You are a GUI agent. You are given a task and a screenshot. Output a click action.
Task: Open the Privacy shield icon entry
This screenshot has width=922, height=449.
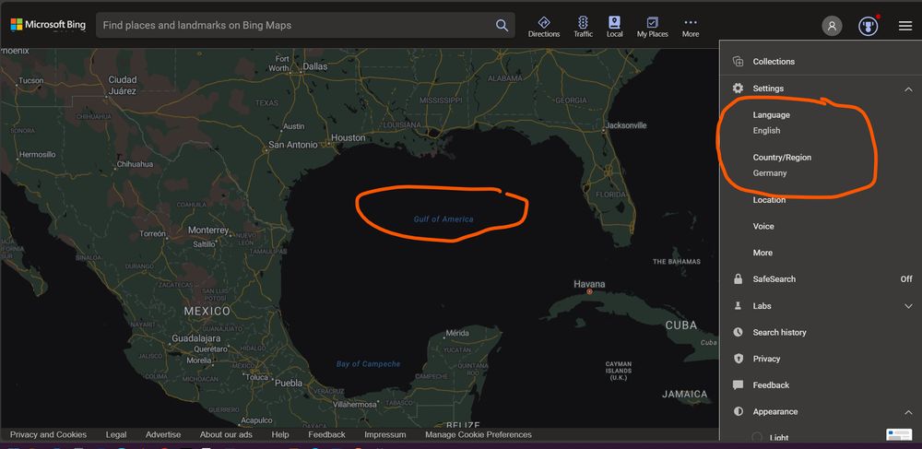(738, 359)
